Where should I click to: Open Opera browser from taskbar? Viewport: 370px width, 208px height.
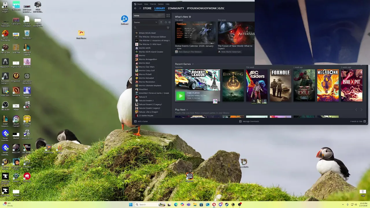coord(214,205)
